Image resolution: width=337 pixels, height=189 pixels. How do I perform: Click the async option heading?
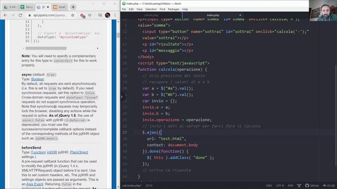point(26,75)
